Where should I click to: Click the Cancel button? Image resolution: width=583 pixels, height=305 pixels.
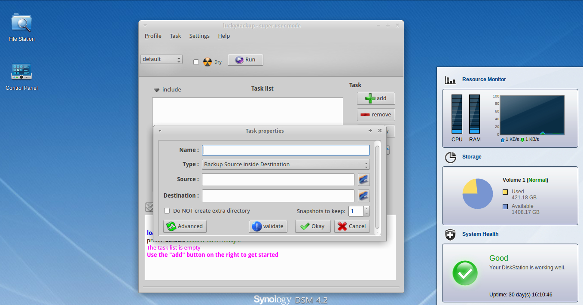(x=352, y=226)
